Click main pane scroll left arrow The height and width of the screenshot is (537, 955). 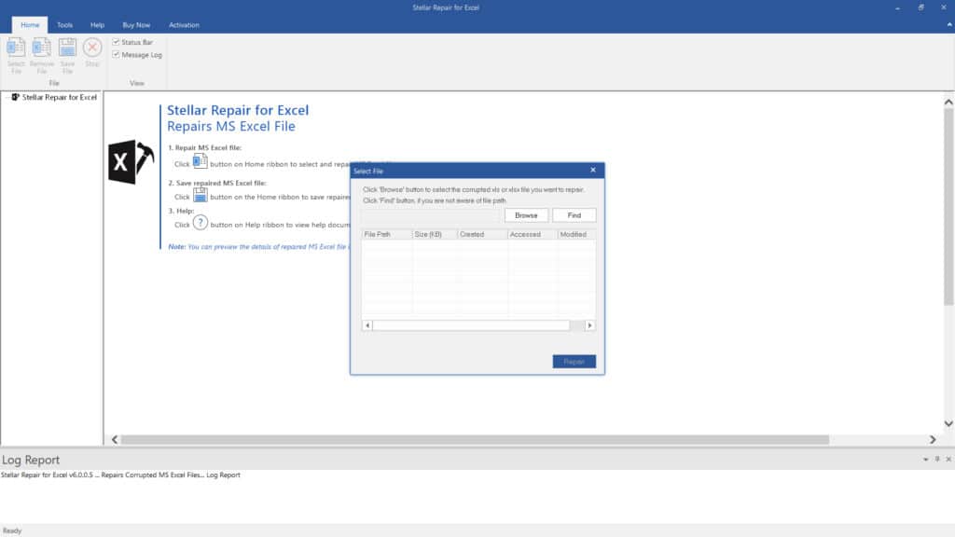click(115, 440)
